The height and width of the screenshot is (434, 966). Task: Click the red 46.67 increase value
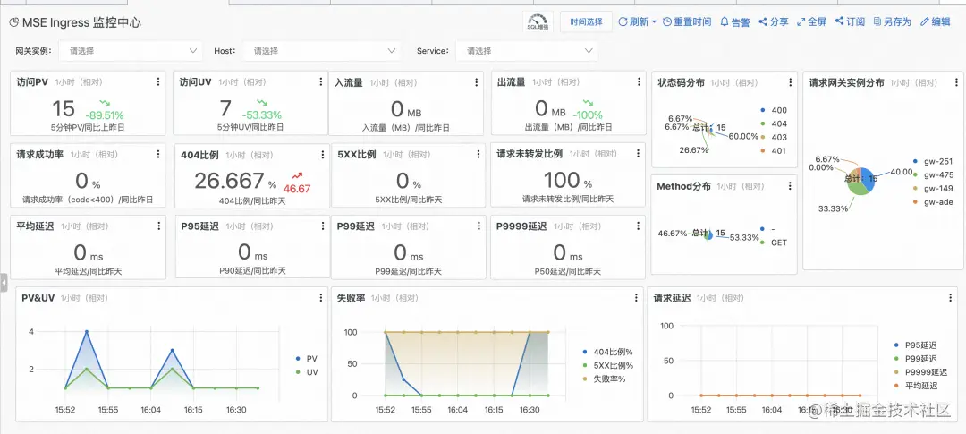297,189
